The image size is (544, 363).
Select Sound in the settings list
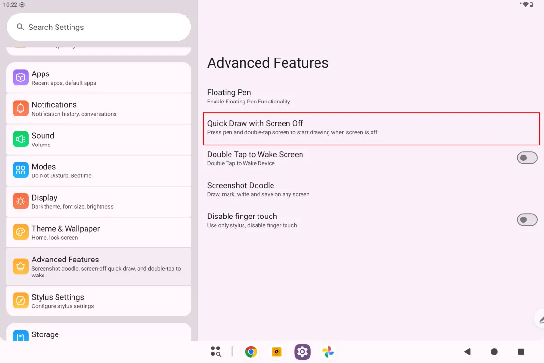(99, 140)
